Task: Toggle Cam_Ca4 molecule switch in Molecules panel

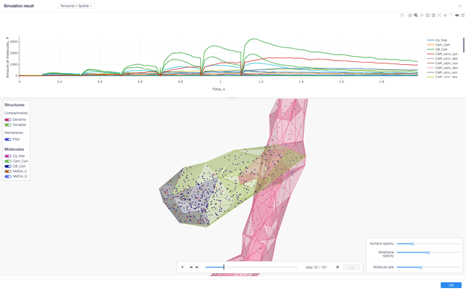Action: (x=7, y=161)
